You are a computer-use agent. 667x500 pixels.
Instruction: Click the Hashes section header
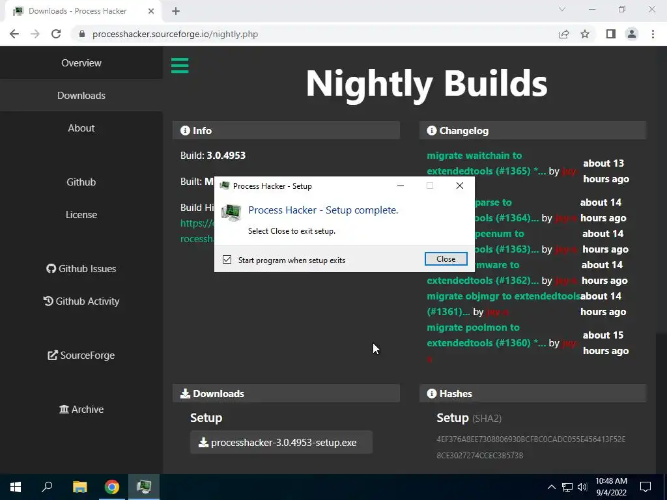pos(533,394)
